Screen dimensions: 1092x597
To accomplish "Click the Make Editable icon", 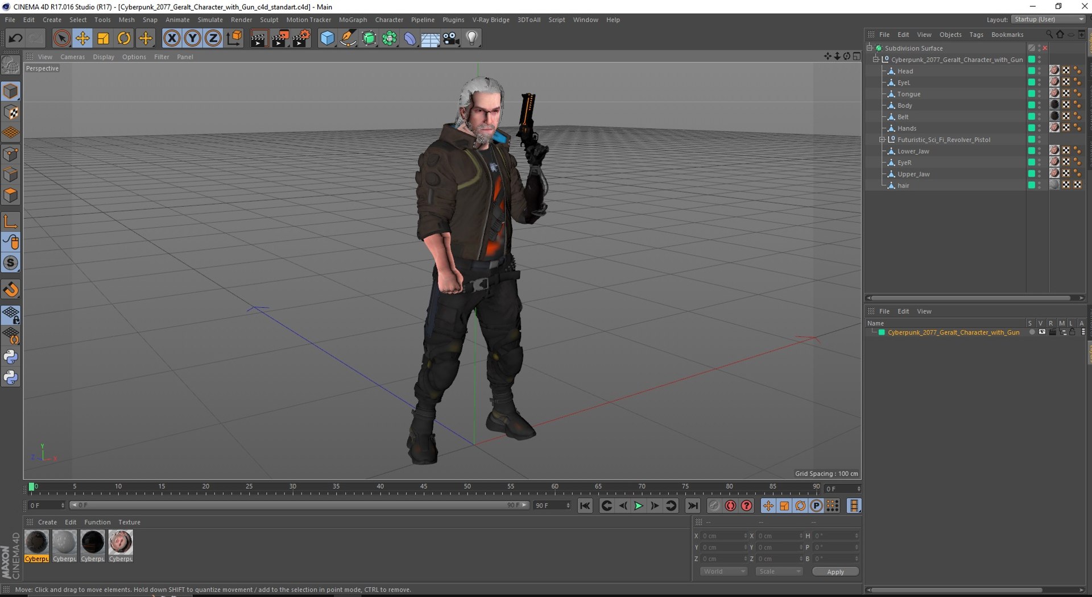I will tap(11, 66).
